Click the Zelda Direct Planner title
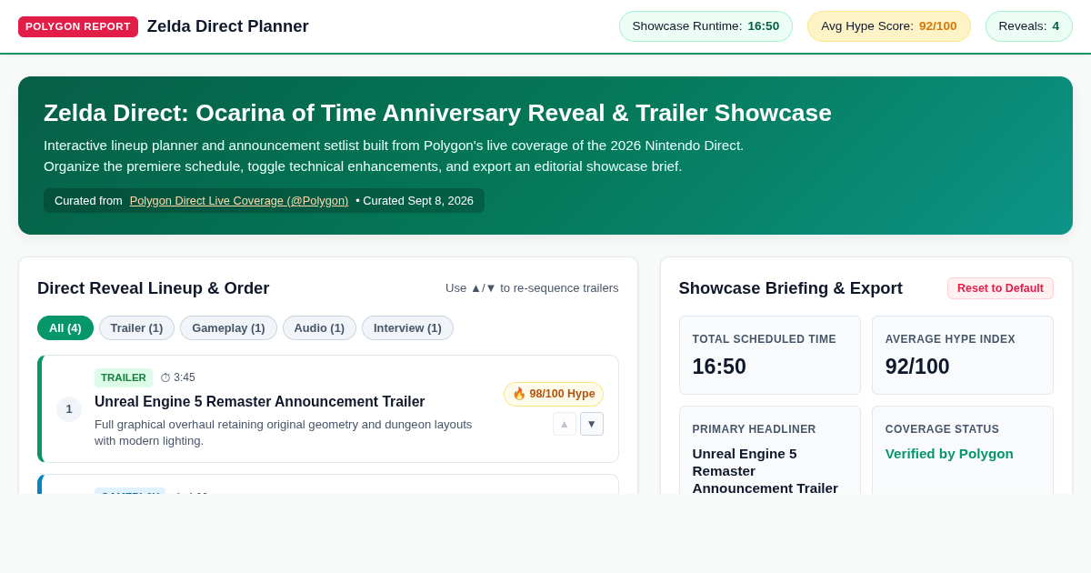Image resolution: width=1091 pixels, height=573 pixels. (x=228, y=26)
